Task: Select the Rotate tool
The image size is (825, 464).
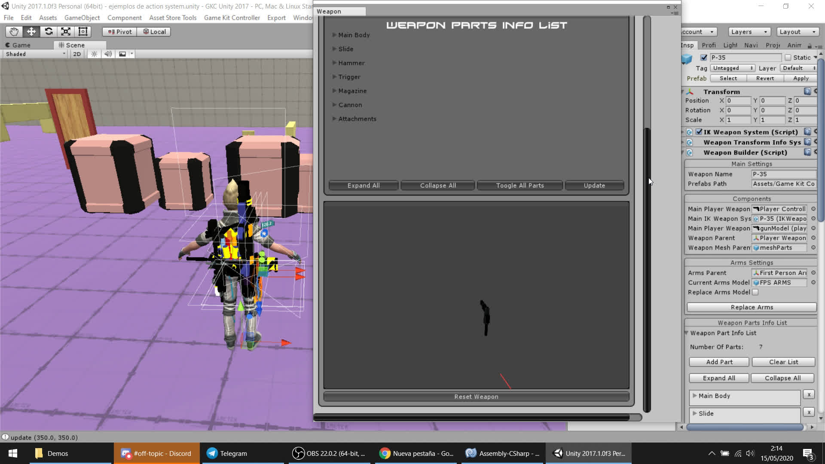Action: pos(49,31)
